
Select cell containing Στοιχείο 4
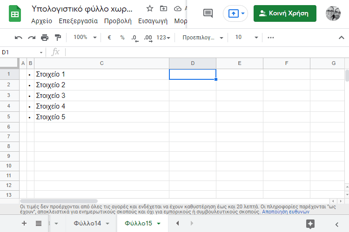(102, 106)
